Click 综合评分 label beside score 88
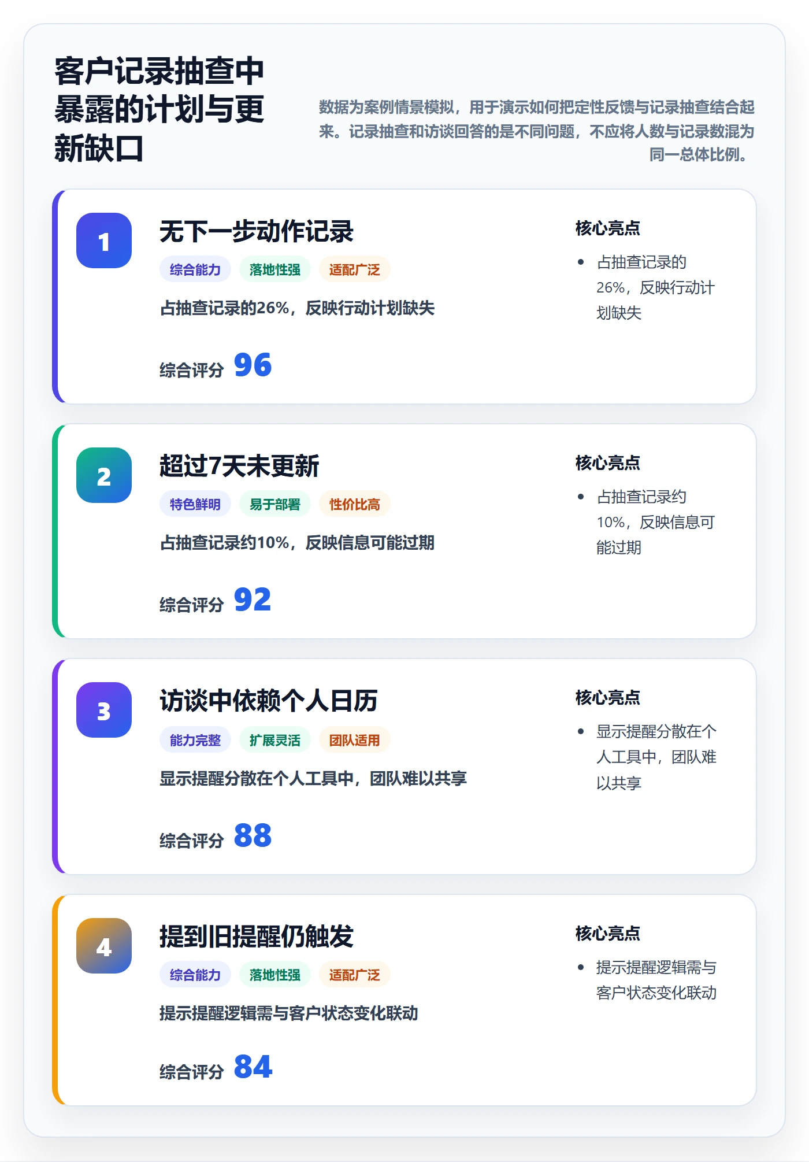This screenshot has height=1162, width=809. coord(192,841)
